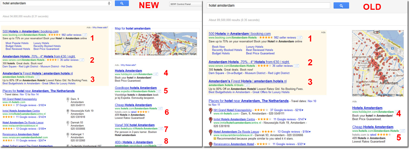This screenshot has height=149, width=409.
Task: Open 'Places for hotel near Amsterdam' in NEW panel
Action: 38,91
